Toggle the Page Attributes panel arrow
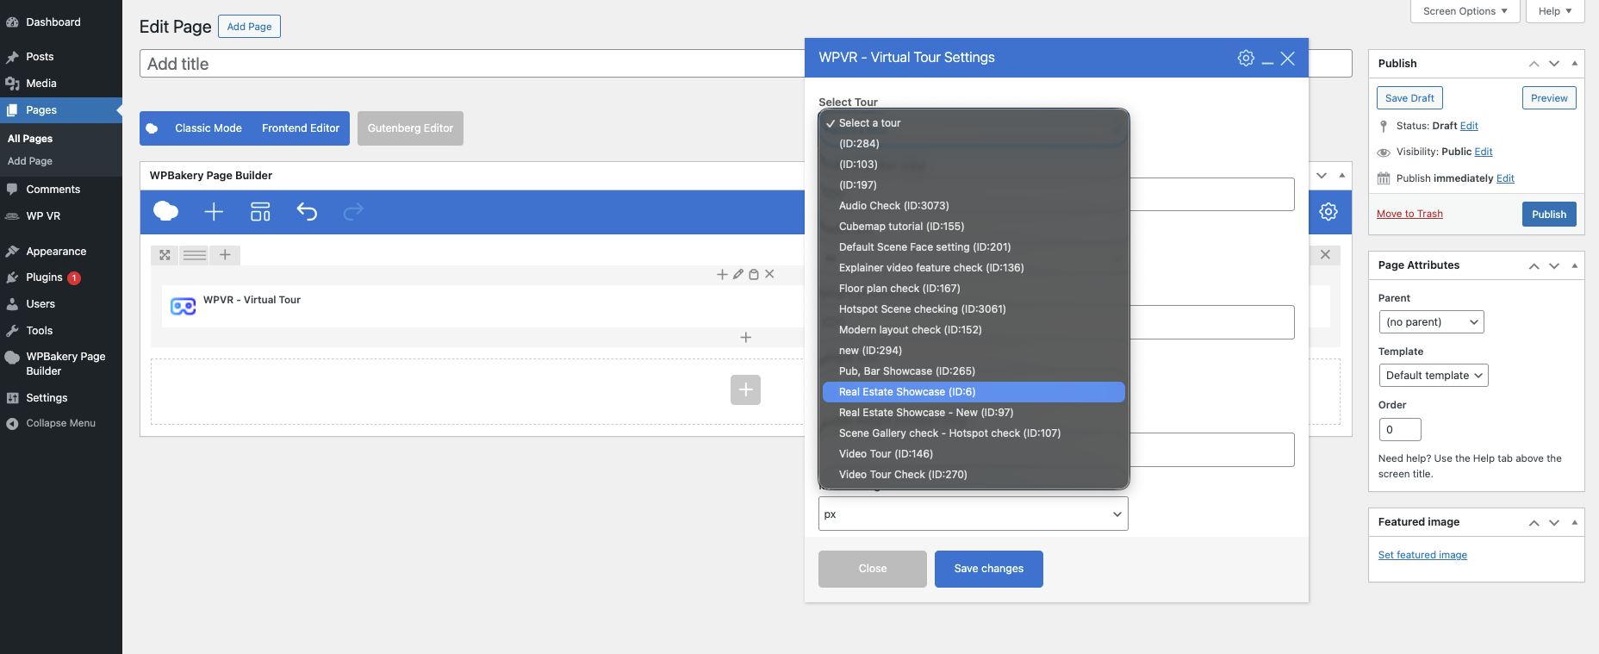The height and width of the screenshot is (654, 1599). (1574, 265)
